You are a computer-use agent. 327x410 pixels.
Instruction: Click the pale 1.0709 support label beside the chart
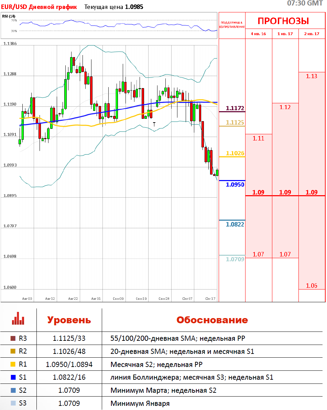235,259
